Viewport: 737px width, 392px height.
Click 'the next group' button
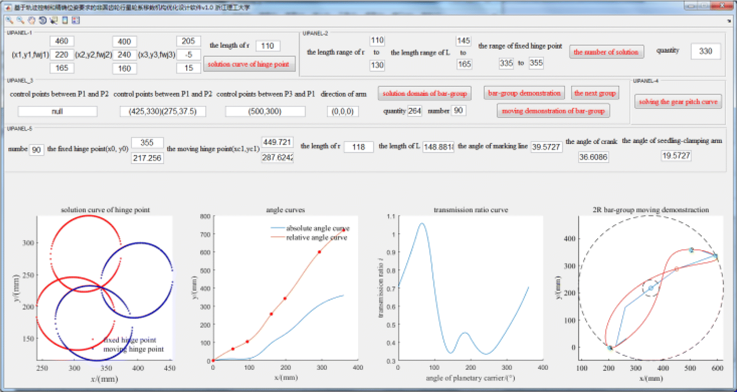[x=595, y=93]
